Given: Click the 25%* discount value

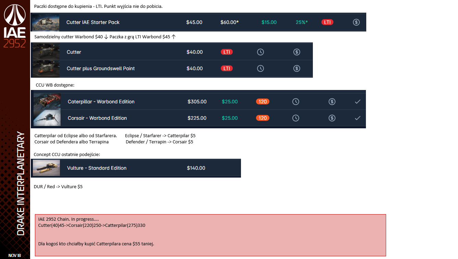Looking at the screenshot, I should [x=302, y=22].
